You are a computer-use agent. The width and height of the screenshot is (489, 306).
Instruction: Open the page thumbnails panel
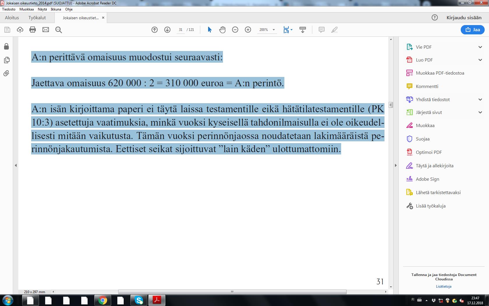tap(6, 60)
